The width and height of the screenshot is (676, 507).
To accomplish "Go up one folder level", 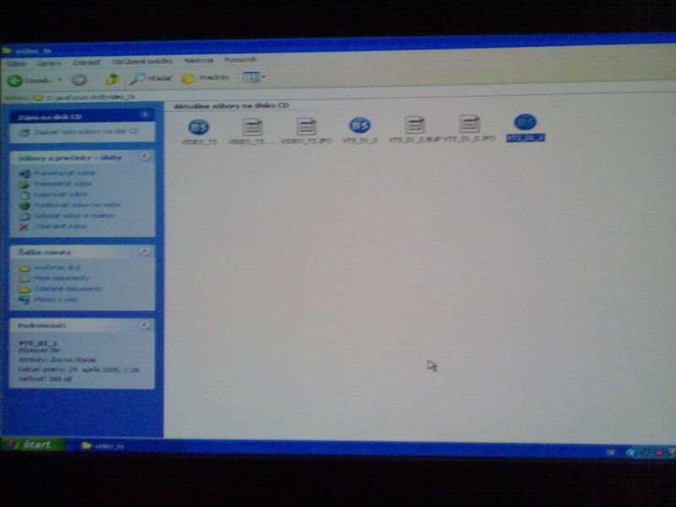I will tap(112, 79).
